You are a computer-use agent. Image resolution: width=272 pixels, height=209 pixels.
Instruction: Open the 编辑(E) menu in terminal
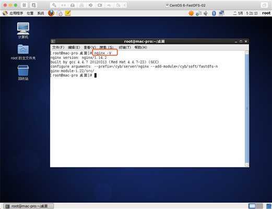coord(74,47)
